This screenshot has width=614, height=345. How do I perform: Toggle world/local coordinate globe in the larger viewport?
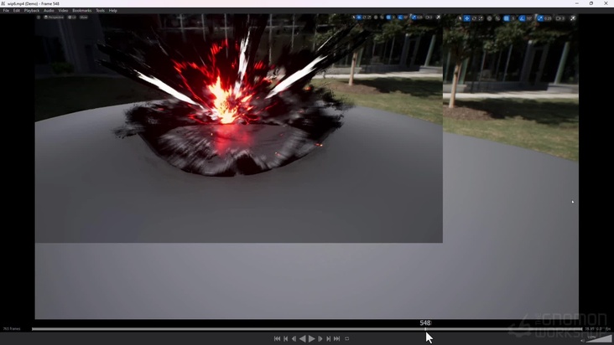pyautogui.click(x=490, y=18)
